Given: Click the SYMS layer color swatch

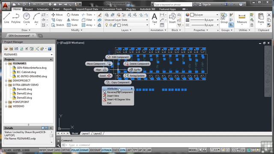Looking at the screenshot, I should [x=119, y=25].
